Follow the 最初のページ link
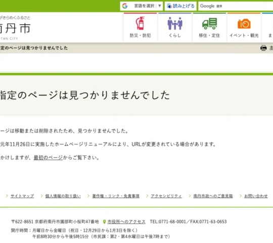This screenshot has height=243, width=273. click(48, 157)
